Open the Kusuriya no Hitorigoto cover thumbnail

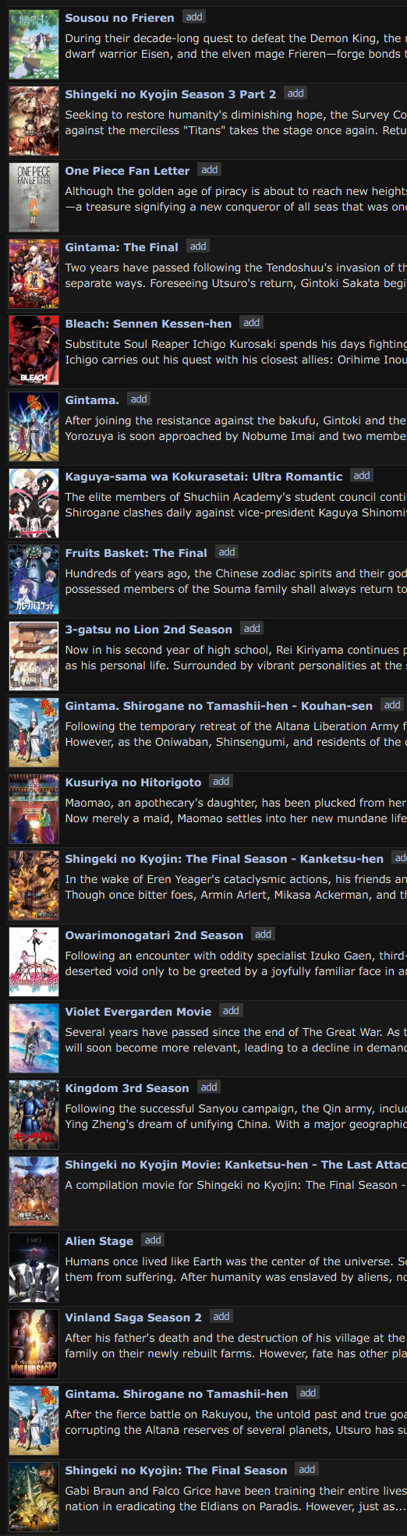click(x=34, y=809)
